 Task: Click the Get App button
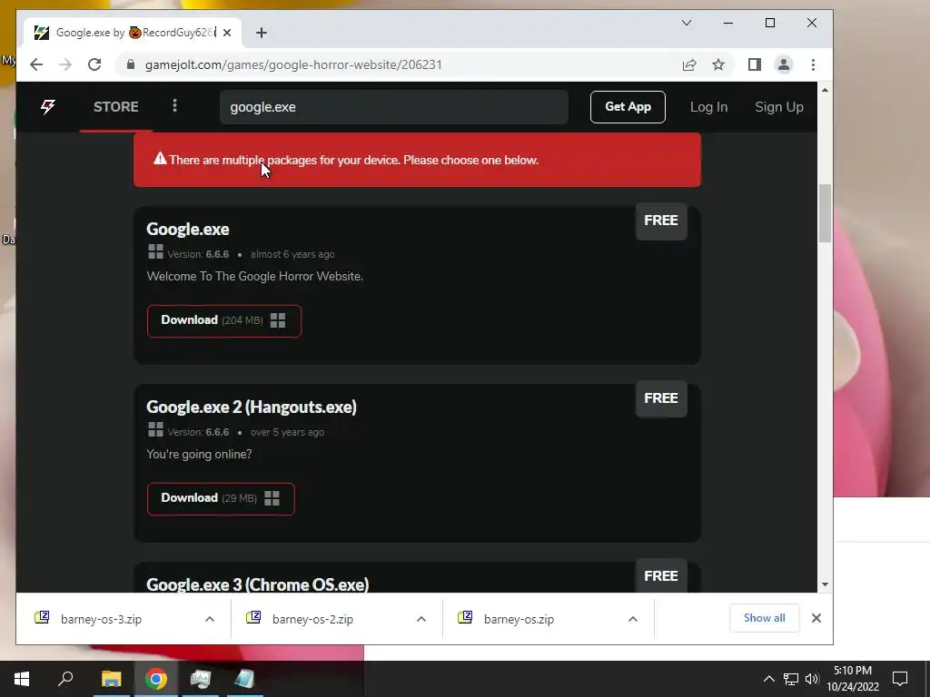[628, 107]
